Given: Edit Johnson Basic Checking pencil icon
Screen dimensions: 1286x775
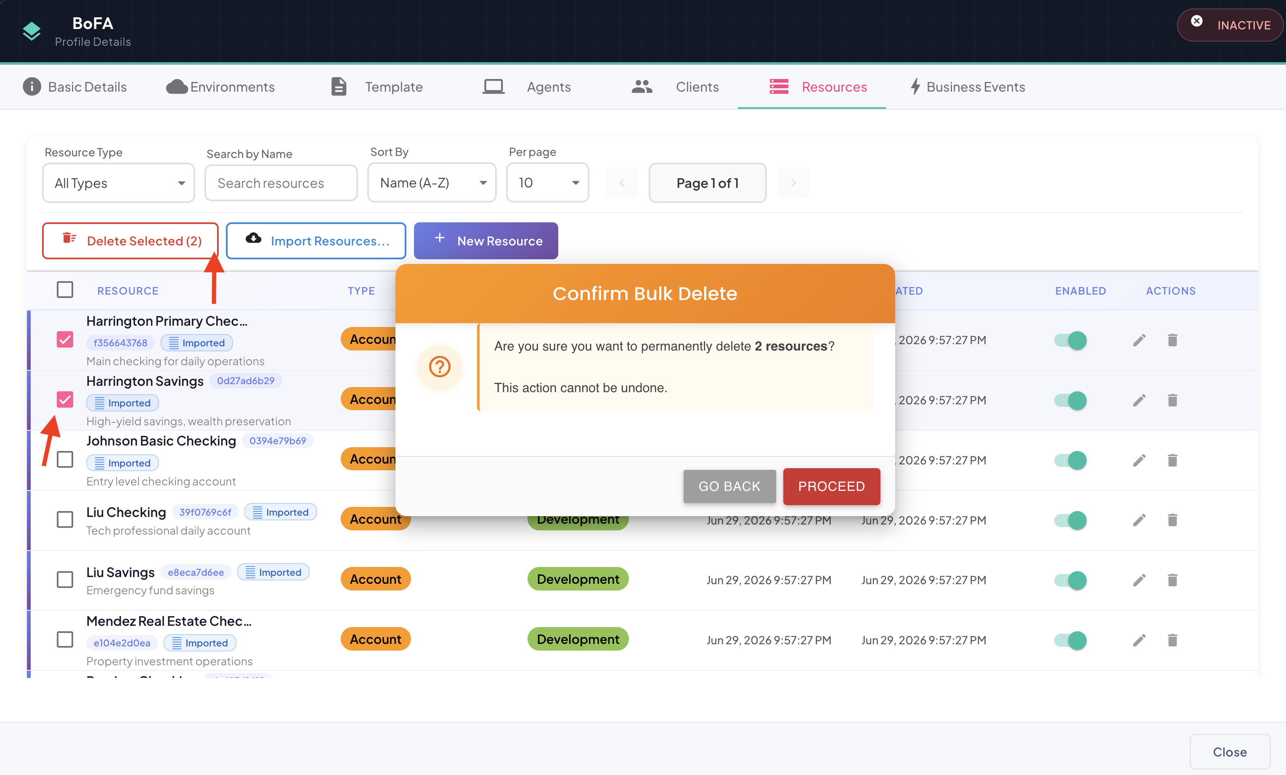Looking at the screenshot, I should (x=1139, y=460).
